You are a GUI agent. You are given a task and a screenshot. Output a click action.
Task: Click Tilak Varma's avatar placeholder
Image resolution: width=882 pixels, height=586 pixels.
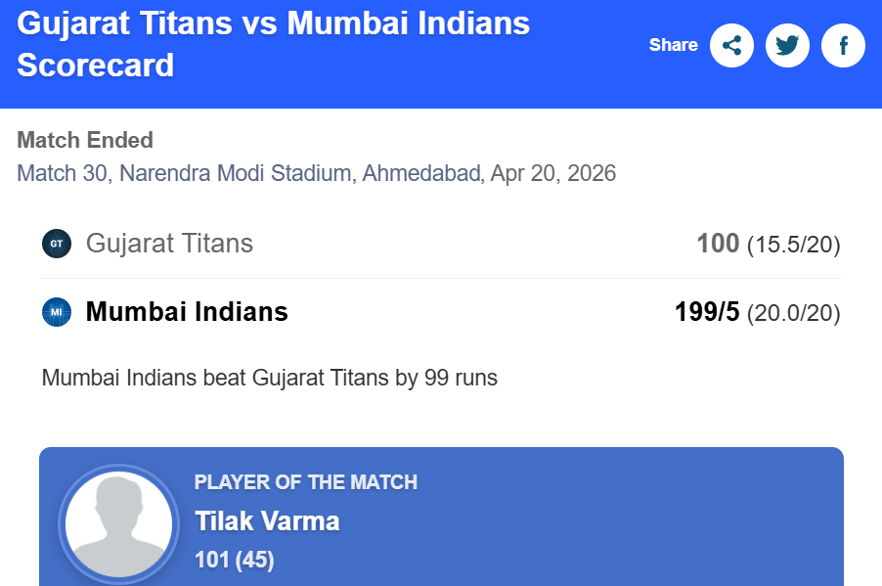pyautogui.click(x=118, y=524)
